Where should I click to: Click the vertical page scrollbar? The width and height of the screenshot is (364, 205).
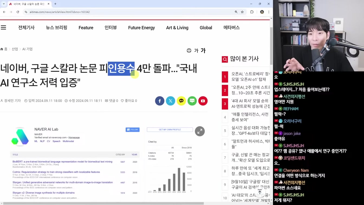point(271,46)
